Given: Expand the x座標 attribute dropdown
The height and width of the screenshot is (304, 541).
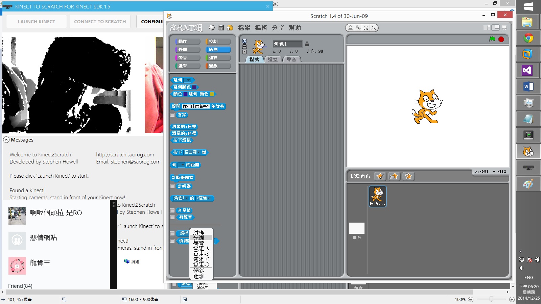Looking at the screenshot, I should click(x=209, y=198).
